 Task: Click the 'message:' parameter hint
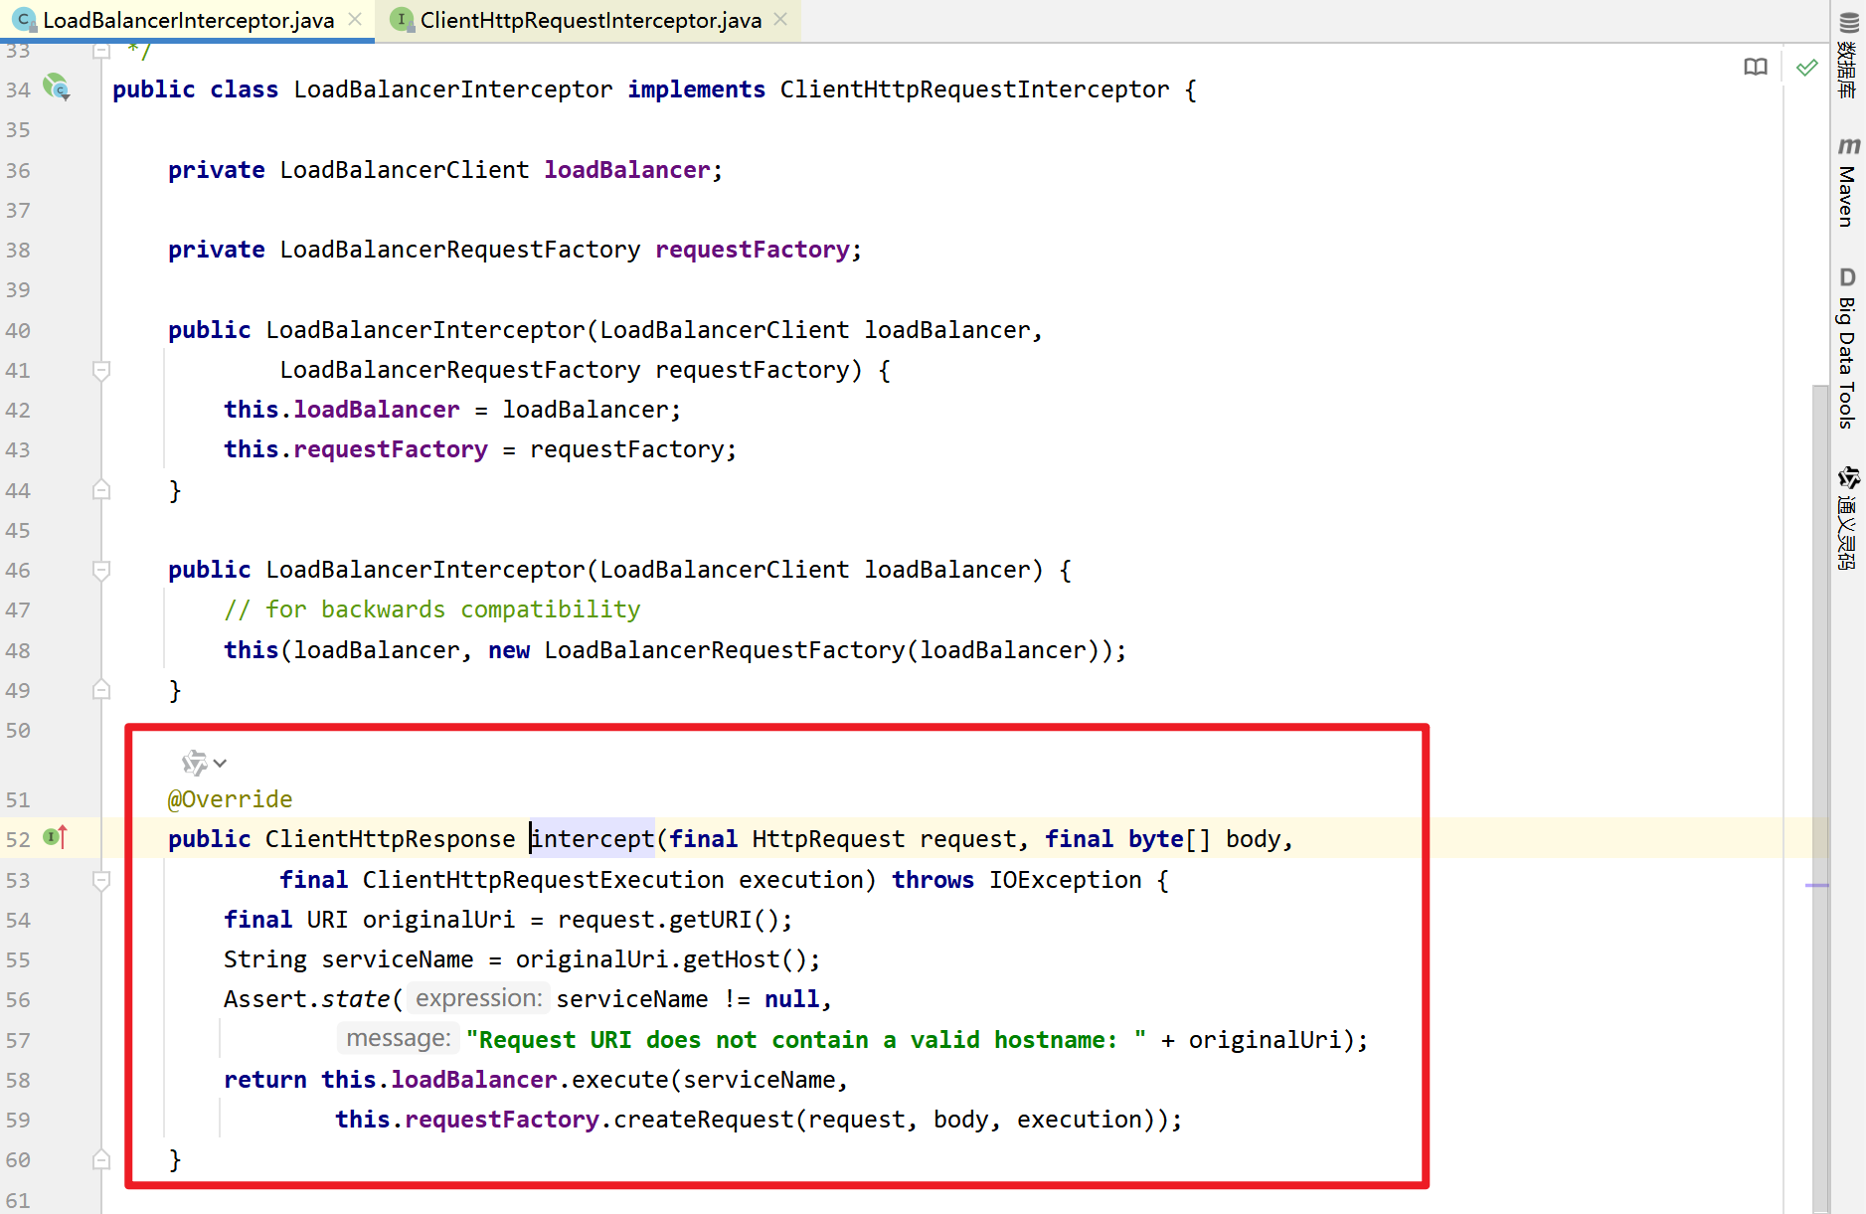pyautogui.click(x=398, y=1038)
